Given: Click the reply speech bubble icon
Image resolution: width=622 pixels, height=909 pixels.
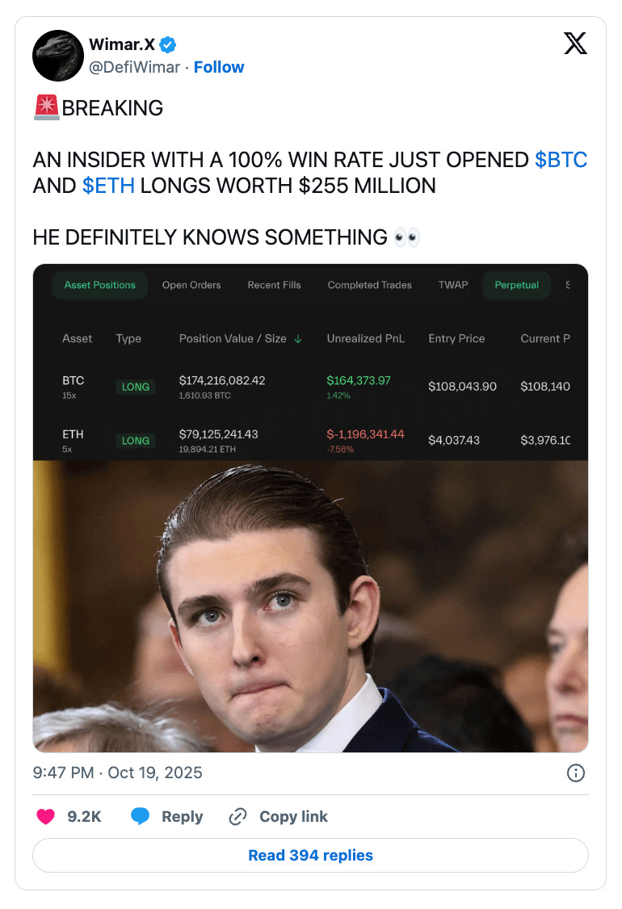Looking at the screenshot, I should click(140, 816).
